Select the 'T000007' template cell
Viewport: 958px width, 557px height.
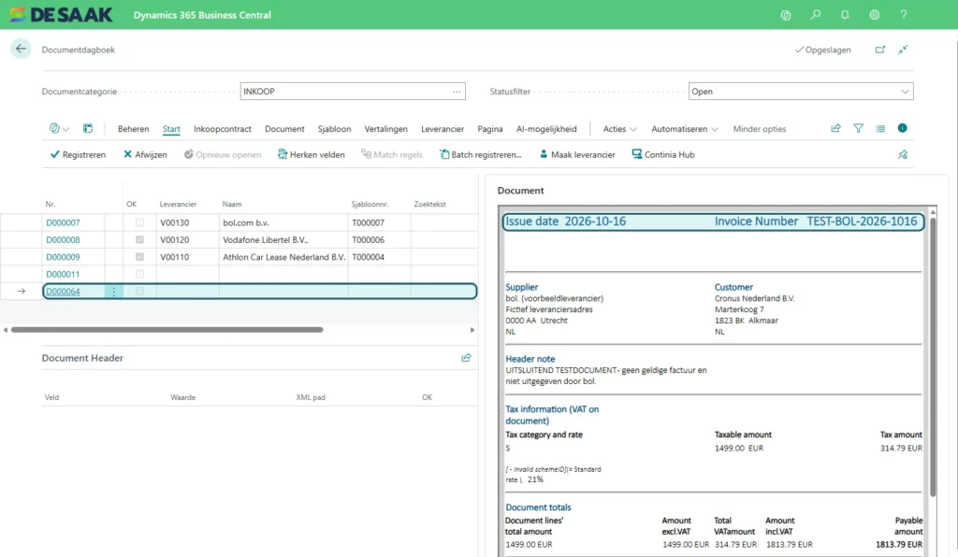(380, 222)
